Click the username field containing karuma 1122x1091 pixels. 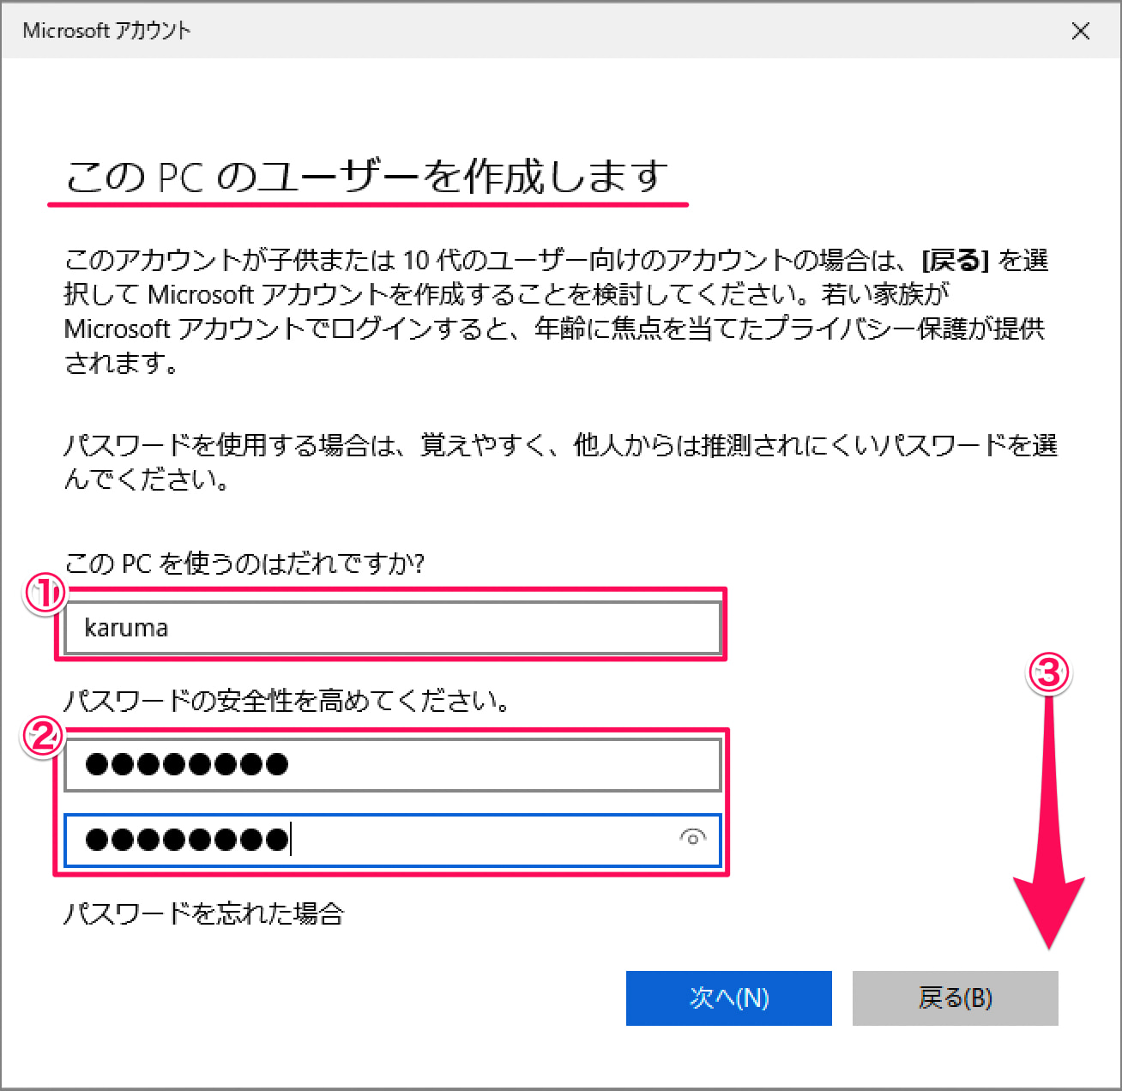click(x=392, y=628)
